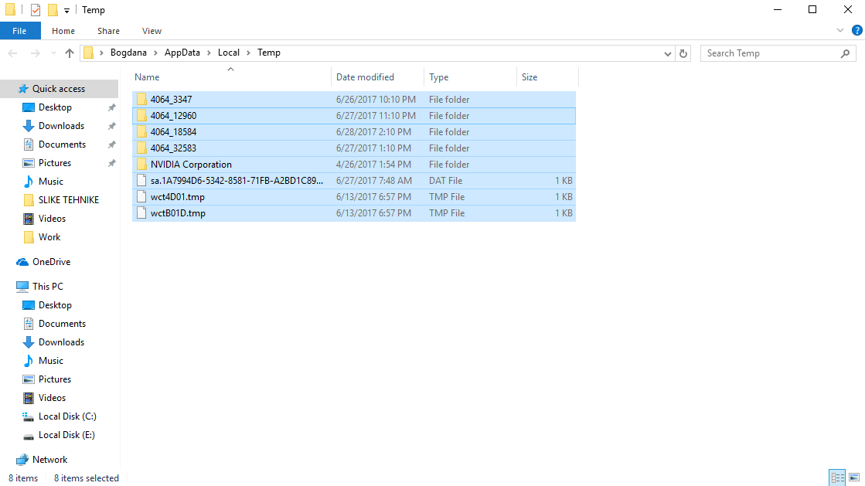The width and height of the screenshot is (865, 486).
Task: Open the Share ribbon tab
Action: click(109, 31)
